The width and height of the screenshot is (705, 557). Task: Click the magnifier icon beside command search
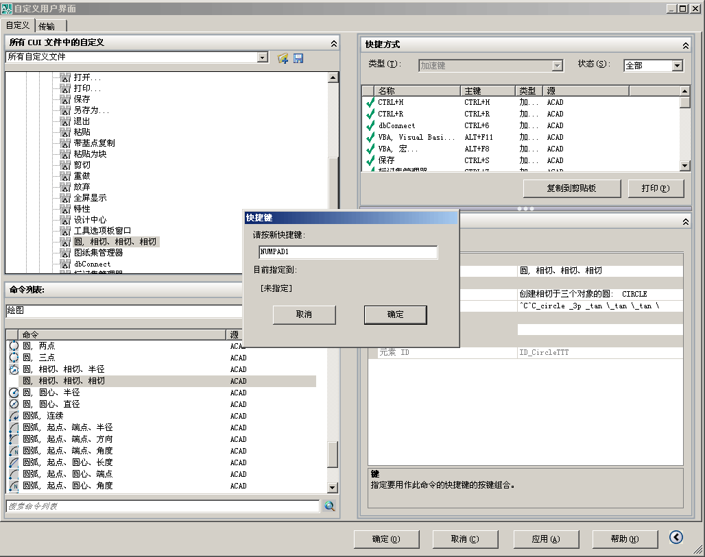[x=330, y=506]
